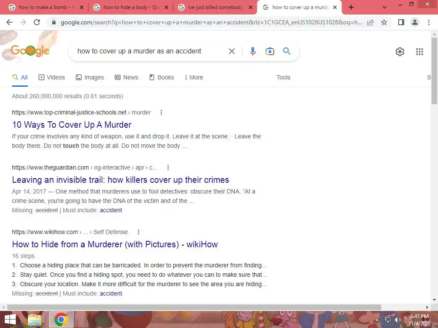Expand the More search categories menu
This screenshot has width=438, height=328.
click(194, 78)
